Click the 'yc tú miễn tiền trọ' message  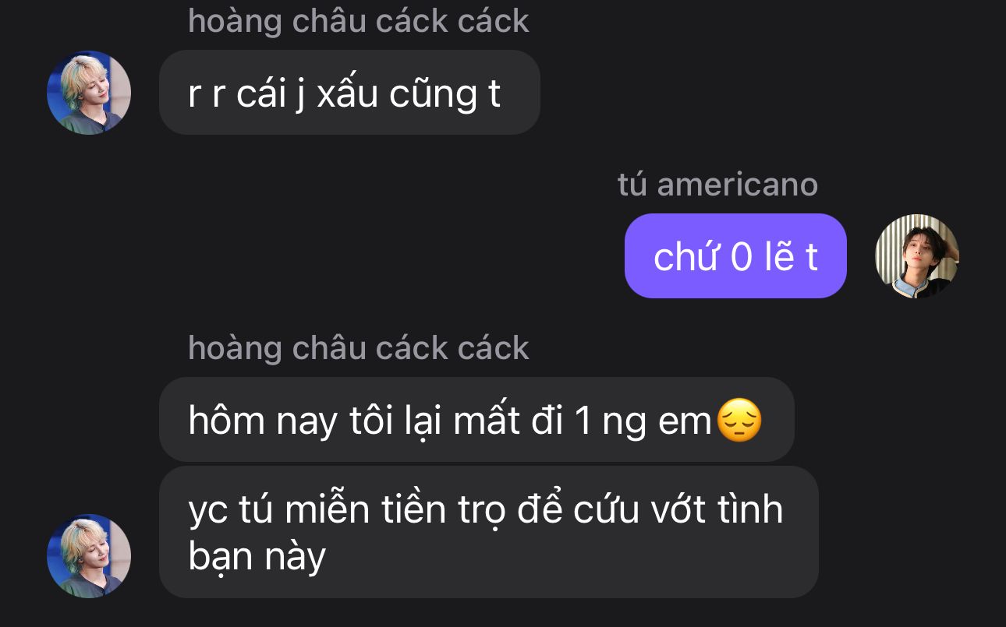(489, 532)
